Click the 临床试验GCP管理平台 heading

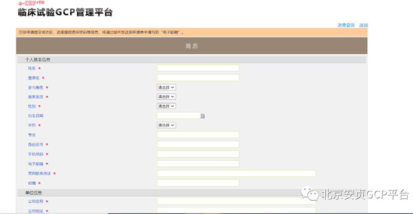point(65,12)
